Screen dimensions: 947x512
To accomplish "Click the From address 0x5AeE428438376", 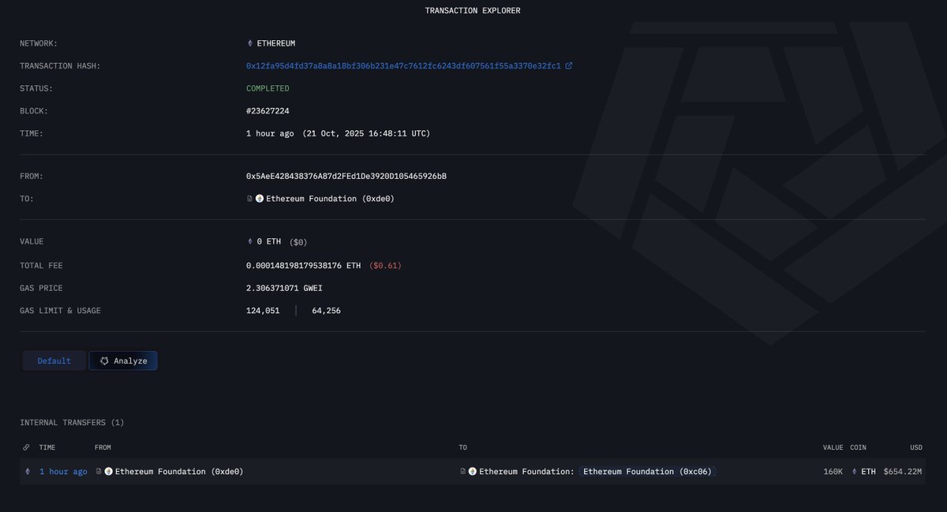I will 346,176.
